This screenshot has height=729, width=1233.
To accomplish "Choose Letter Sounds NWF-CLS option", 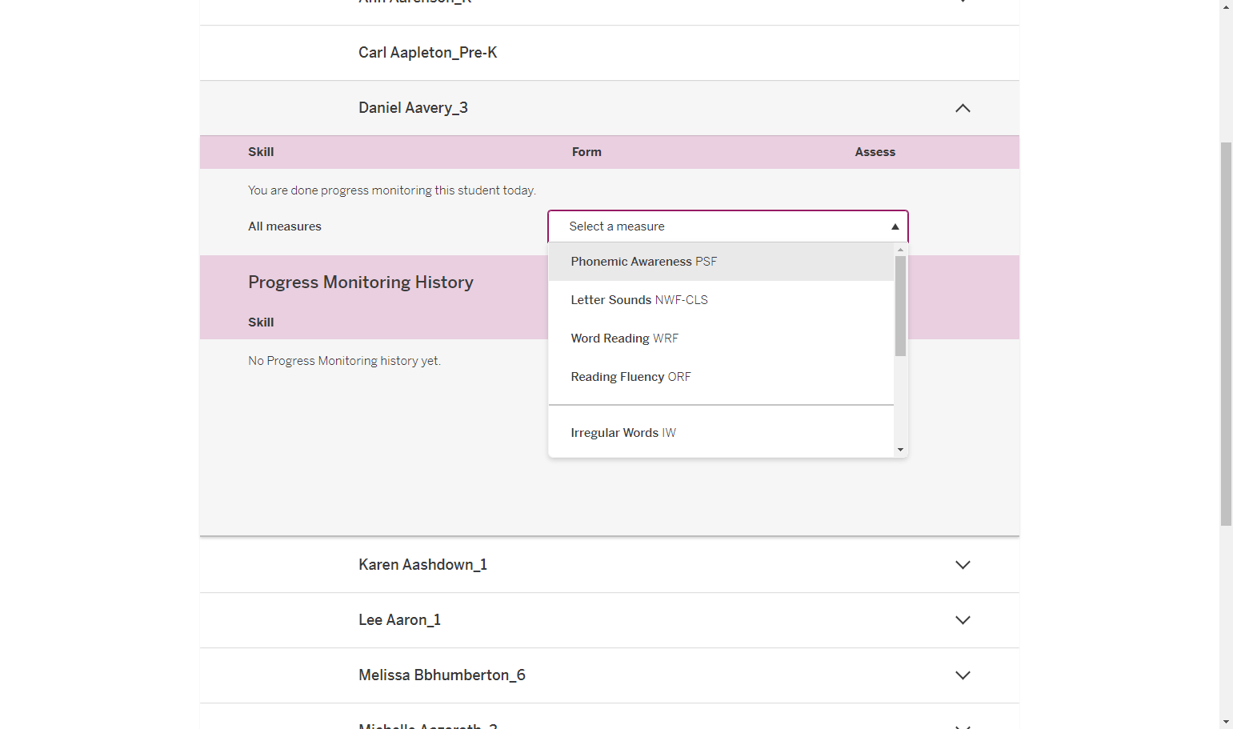I will [721, 300].
